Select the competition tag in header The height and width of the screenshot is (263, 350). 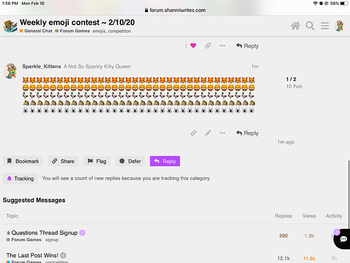point(119,31)
